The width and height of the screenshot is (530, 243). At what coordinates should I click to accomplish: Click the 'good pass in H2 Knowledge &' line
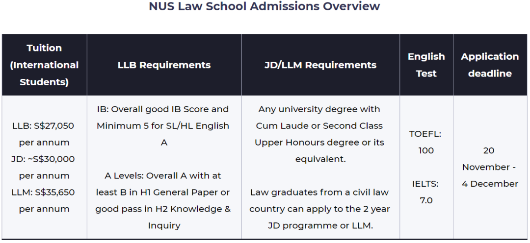click(163, 209)
